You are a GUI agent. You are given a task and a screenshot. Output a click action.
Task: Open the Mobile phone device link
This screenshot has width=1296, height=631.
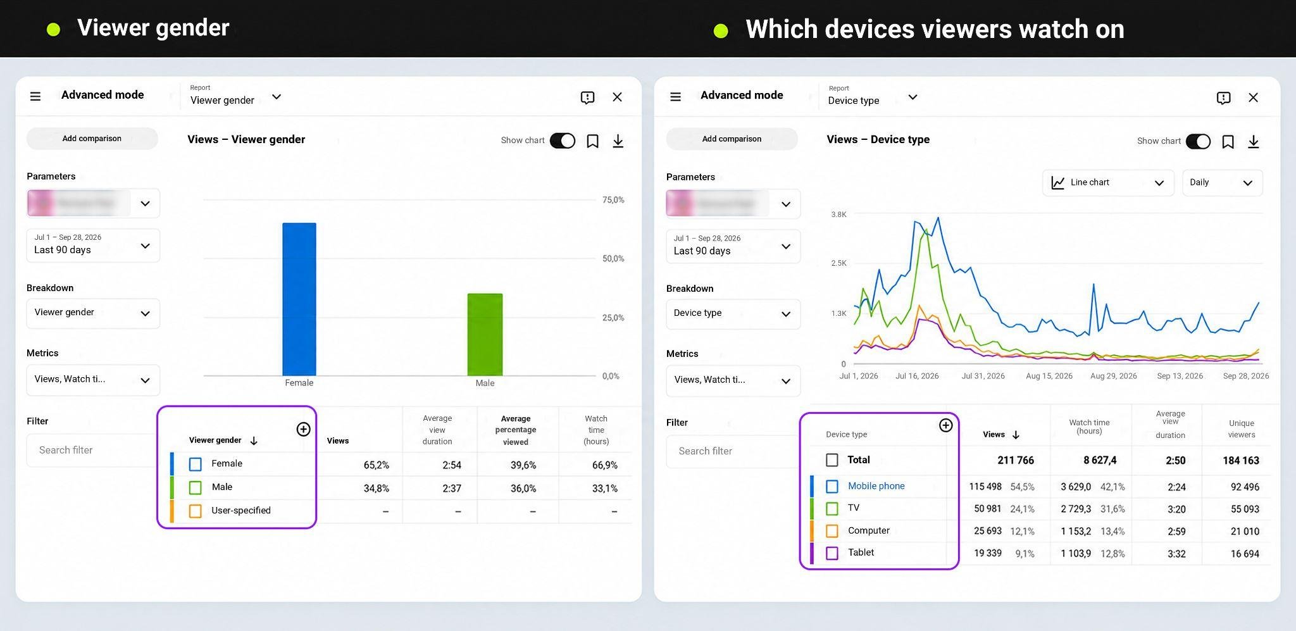click(876, 486)
